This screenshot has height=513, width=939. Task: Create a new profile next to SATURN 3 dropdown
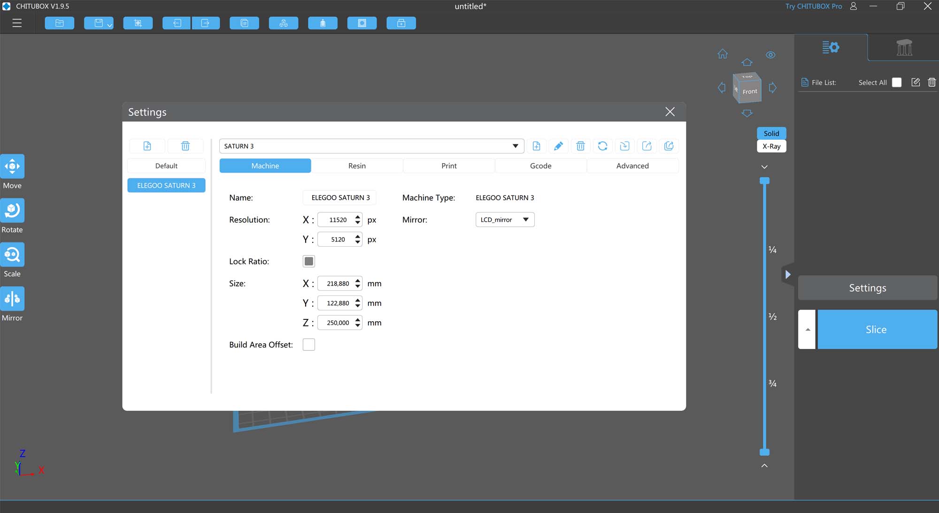536,146
